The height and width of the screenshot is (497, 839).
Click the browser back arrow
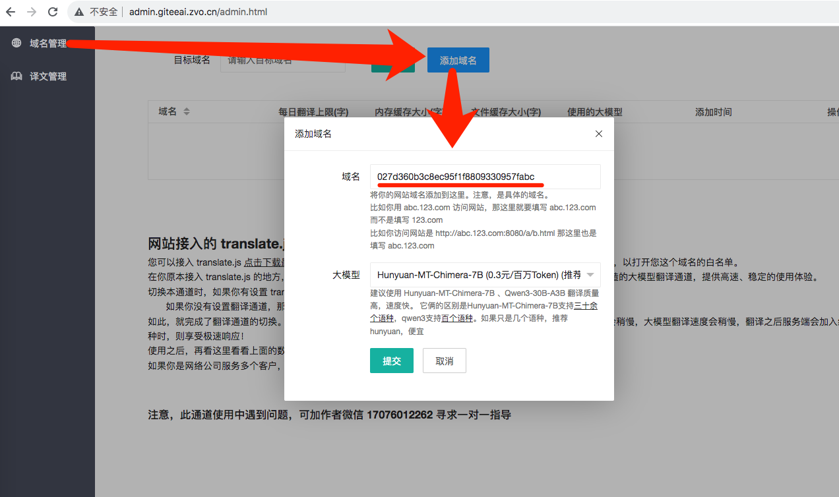click(x=11, y=12)
